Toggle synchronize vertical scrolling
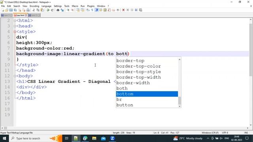The width and height of the screenshot is (253, 142). (78, 10)
